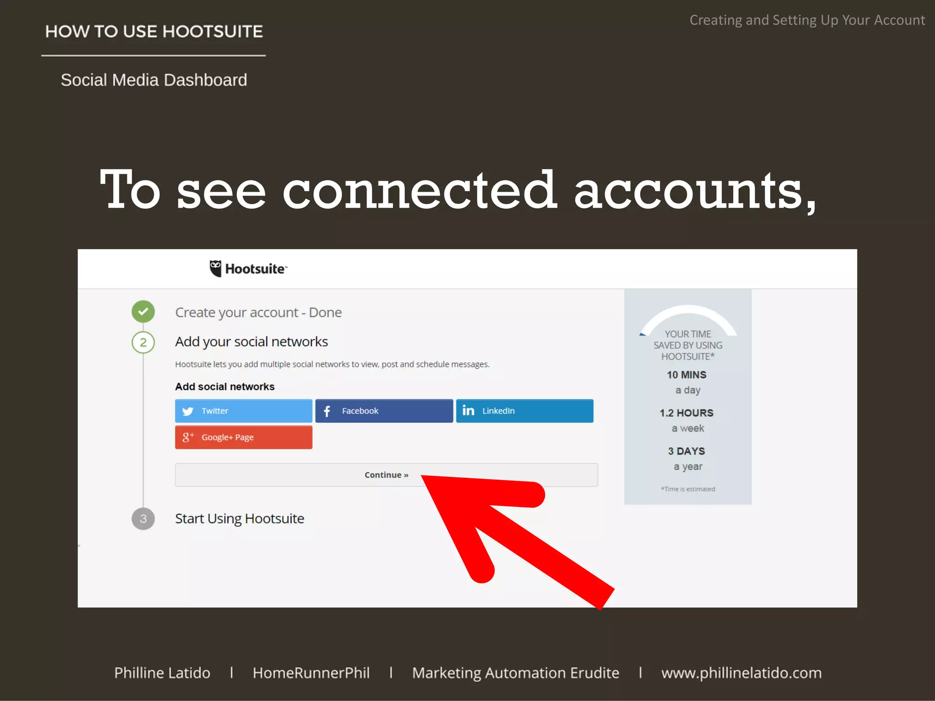Add a LinkedIn social network
935x701 pixels.
pyautogui.click(x=525, y=411)
